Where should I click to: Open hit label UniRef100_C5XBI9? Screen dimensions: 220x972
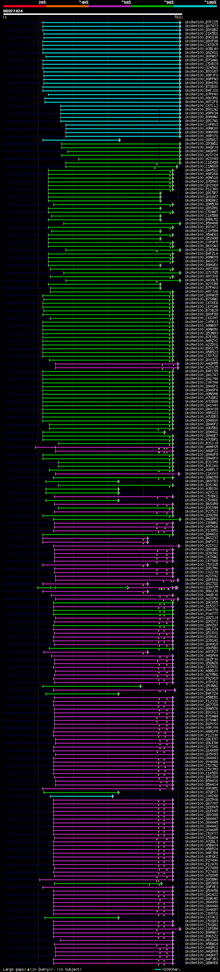click(x=201, y=64)
